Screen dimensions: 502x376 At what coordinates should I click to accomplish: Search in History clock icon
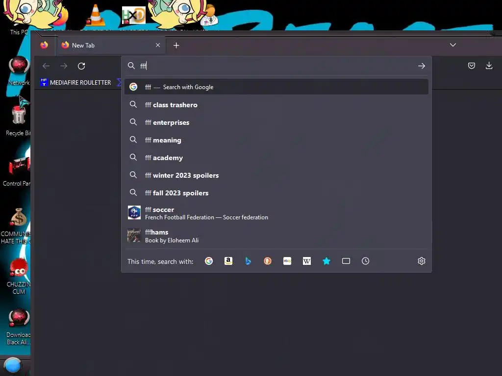click(x=365, y=261)
